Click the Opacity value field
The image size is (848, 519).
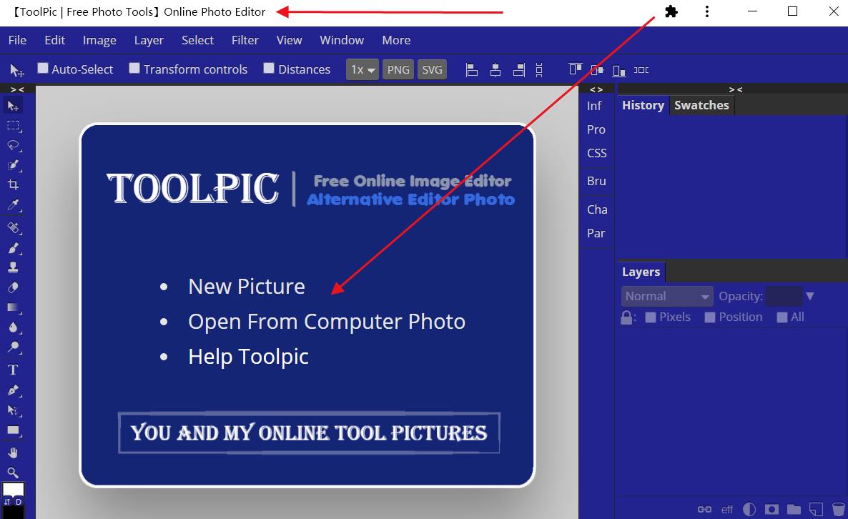(784, 296)
